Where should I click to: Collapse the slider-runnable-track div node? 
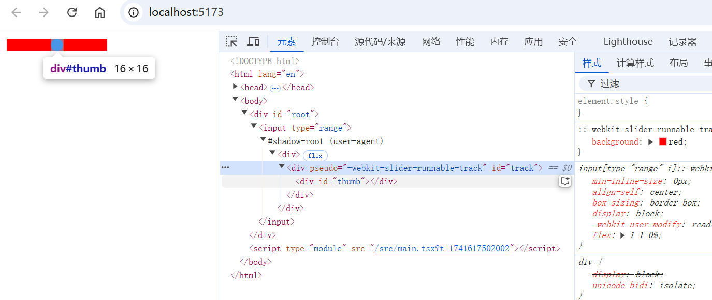tap(282, 167)
